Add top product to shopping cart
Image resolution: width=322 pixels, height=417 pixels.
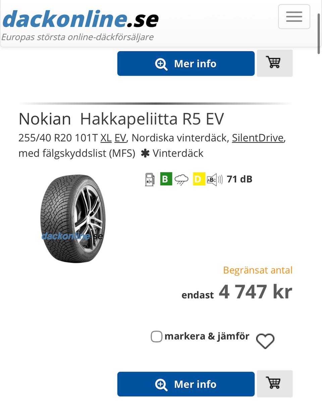click(275, 63)
